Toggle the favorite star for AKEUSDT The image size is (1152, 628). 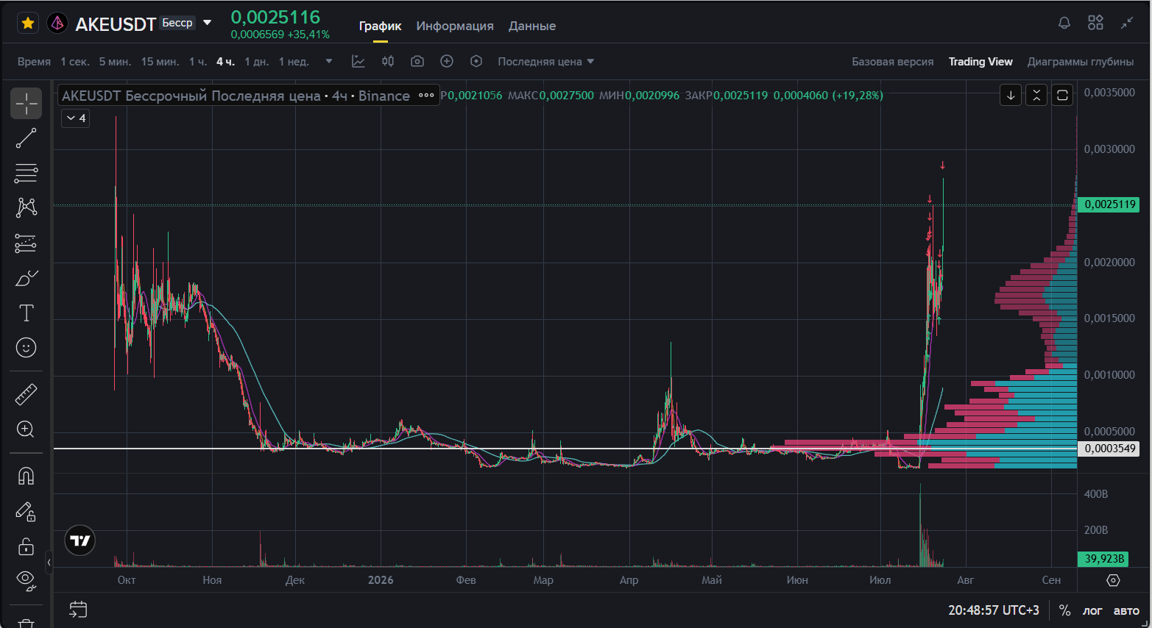tap(28, 24)
